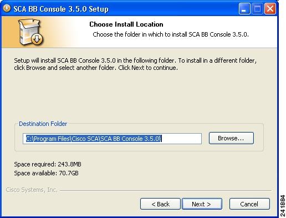Viewport: 286px width, 218px height.
Task: Click the 'Destination Folder' group label
Action: click(x=43, y=124)
